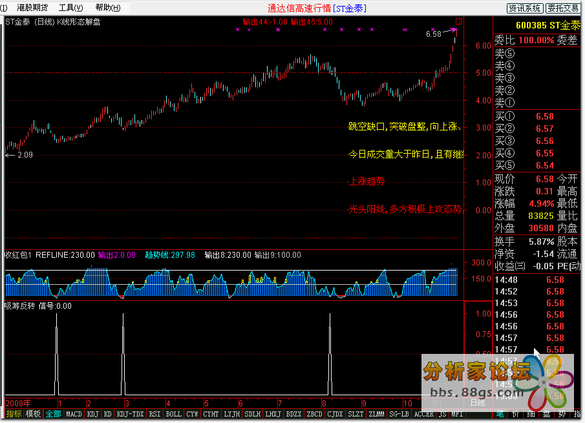This screenshot has width=585, height=423.
Task: Select the 笔 tab in quote panel
Action: [500, 414]
